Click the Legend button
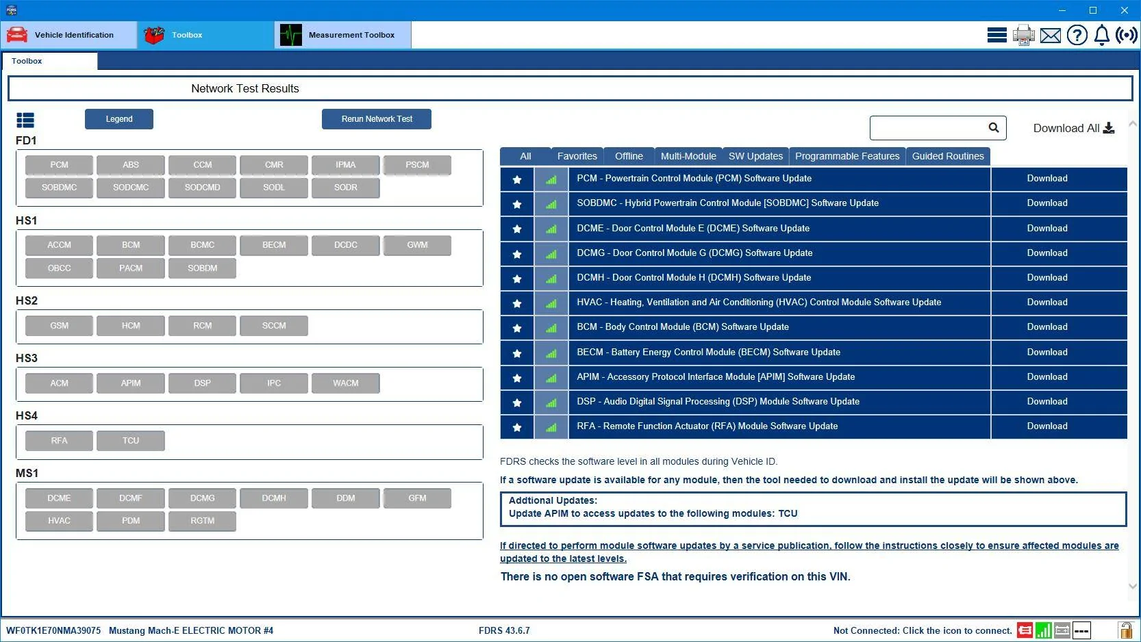The width and height of the screenshot is (1141, 642). coord(119,119)
